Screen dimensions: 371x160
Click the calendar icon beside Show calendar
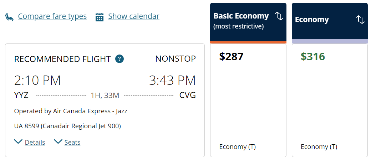click(100, 17)
